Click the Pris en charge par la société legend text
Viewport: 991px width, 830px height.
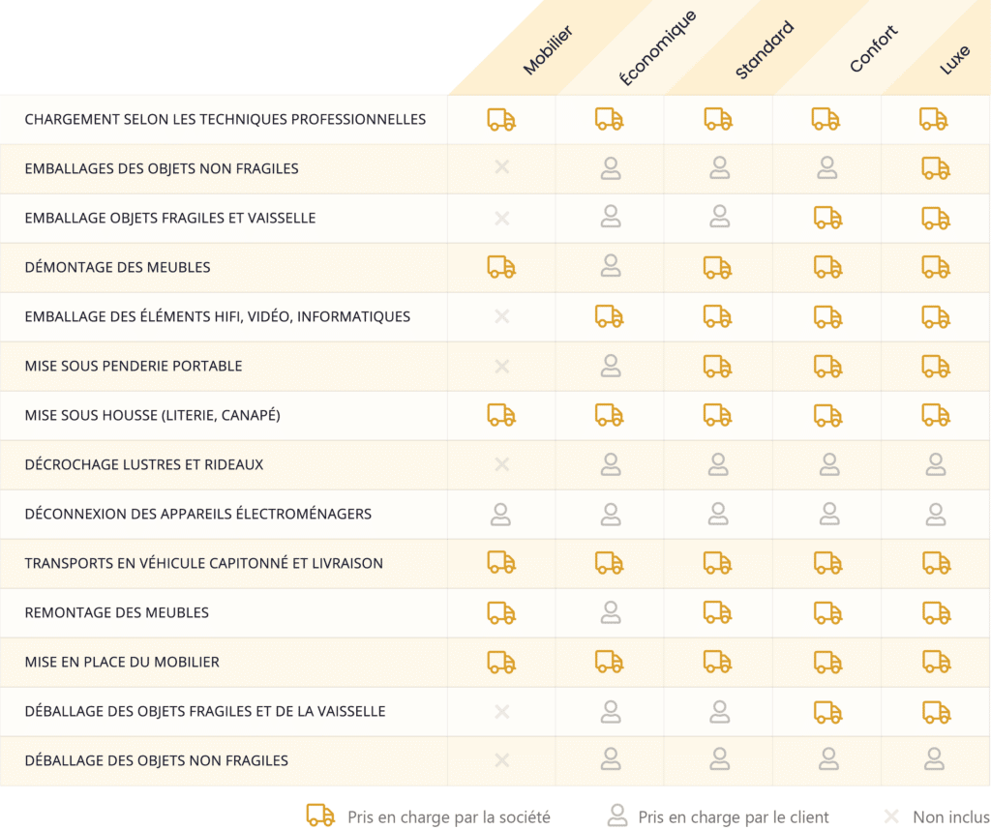tap(449, 817)
